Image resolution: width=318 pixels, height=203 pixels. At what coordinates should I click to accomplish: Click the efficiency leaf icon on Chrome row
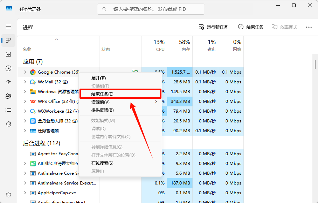135,72
